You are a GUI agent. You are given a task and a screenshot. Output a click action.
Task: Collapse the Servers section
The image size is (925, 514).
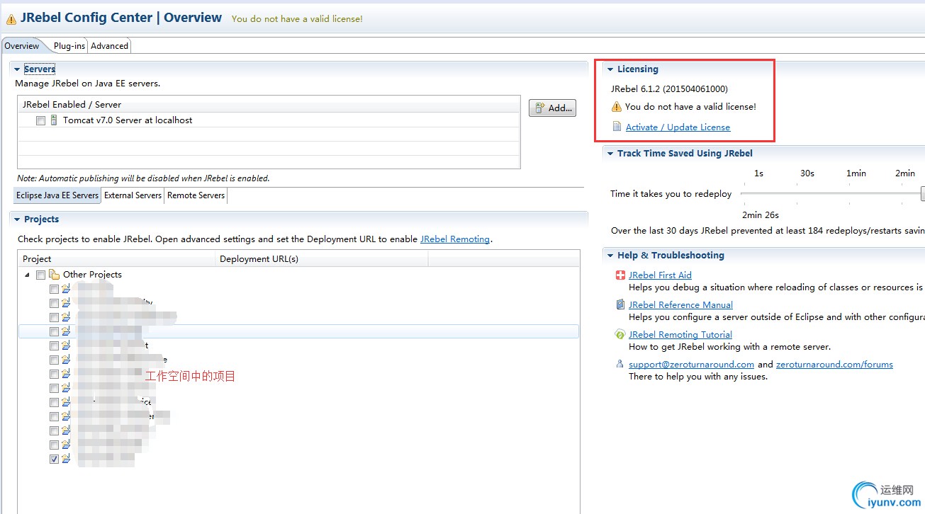click(x=18, y=69)
